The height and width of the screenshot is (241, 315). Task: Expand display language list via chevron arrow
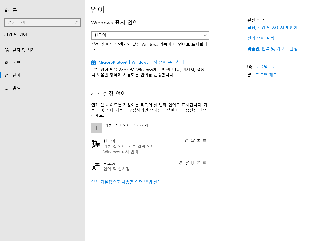(205, 35)
